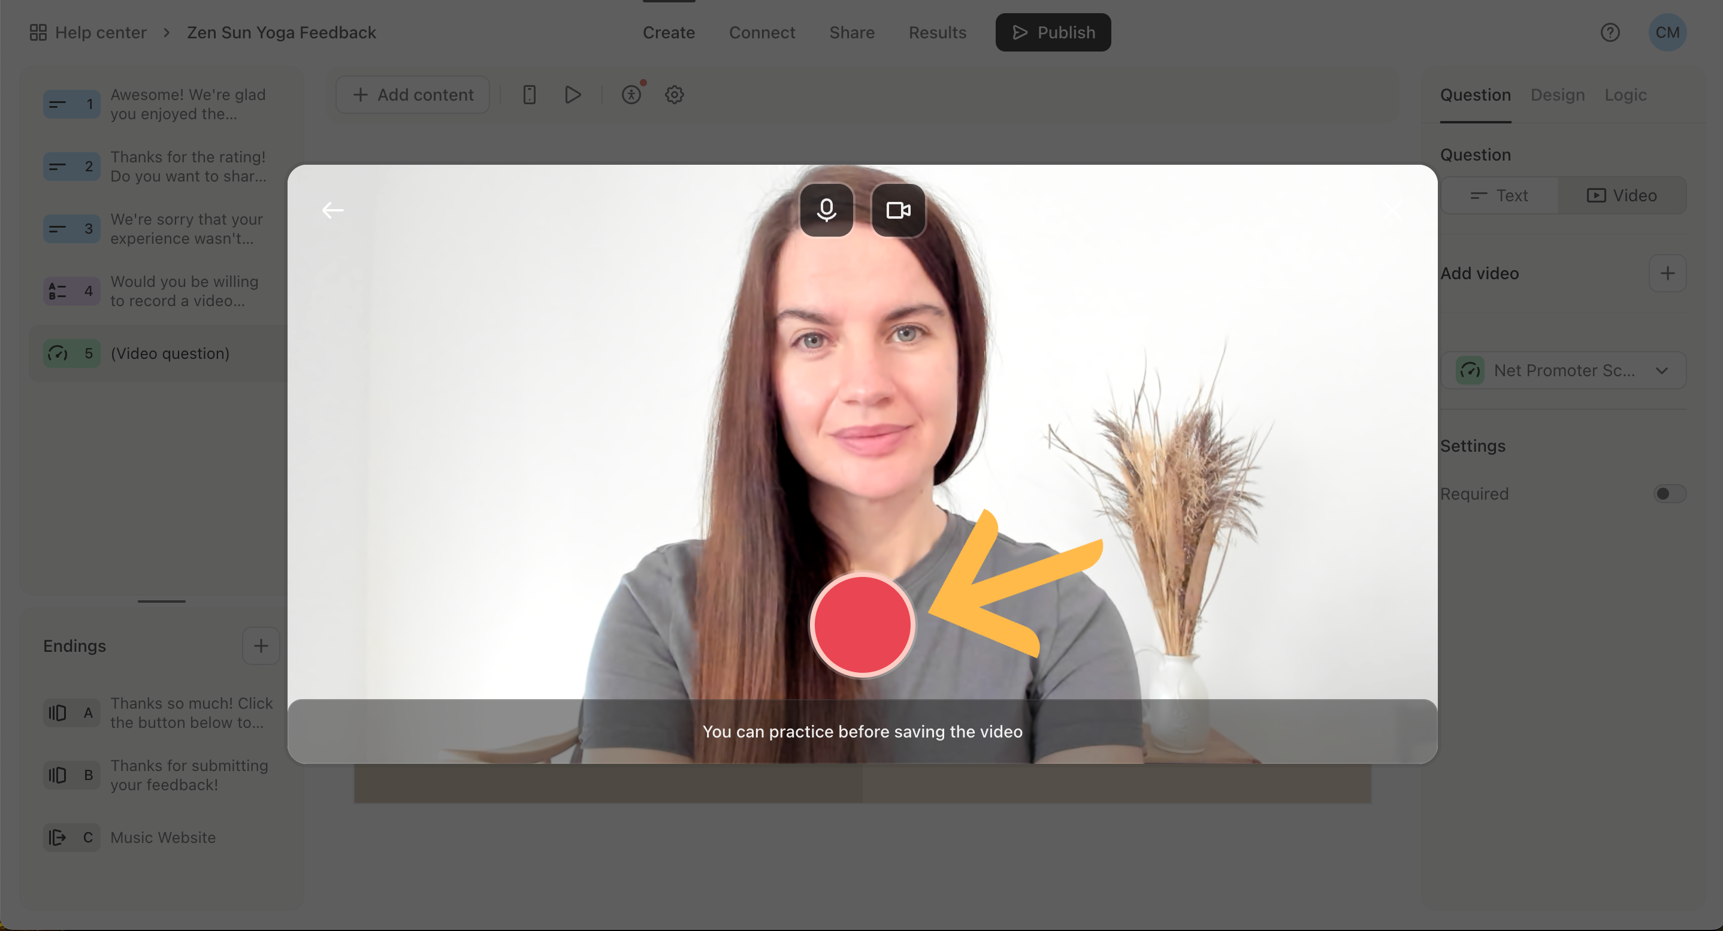This screenshot has width=1723, height=931.
Task: Open the accessibility checker icon
Action: click(x=631, y=94)
